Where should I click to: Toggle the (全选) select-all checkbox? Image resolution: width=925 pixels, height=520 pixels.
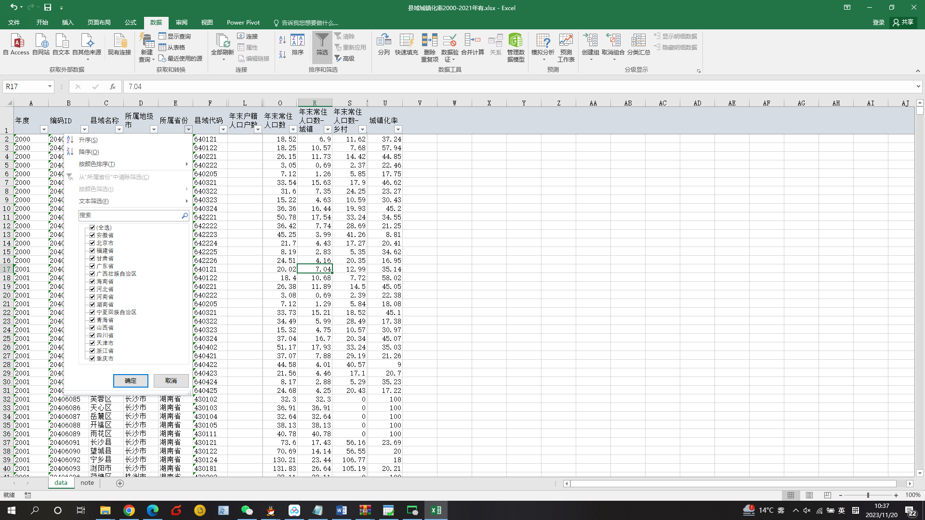92,228
